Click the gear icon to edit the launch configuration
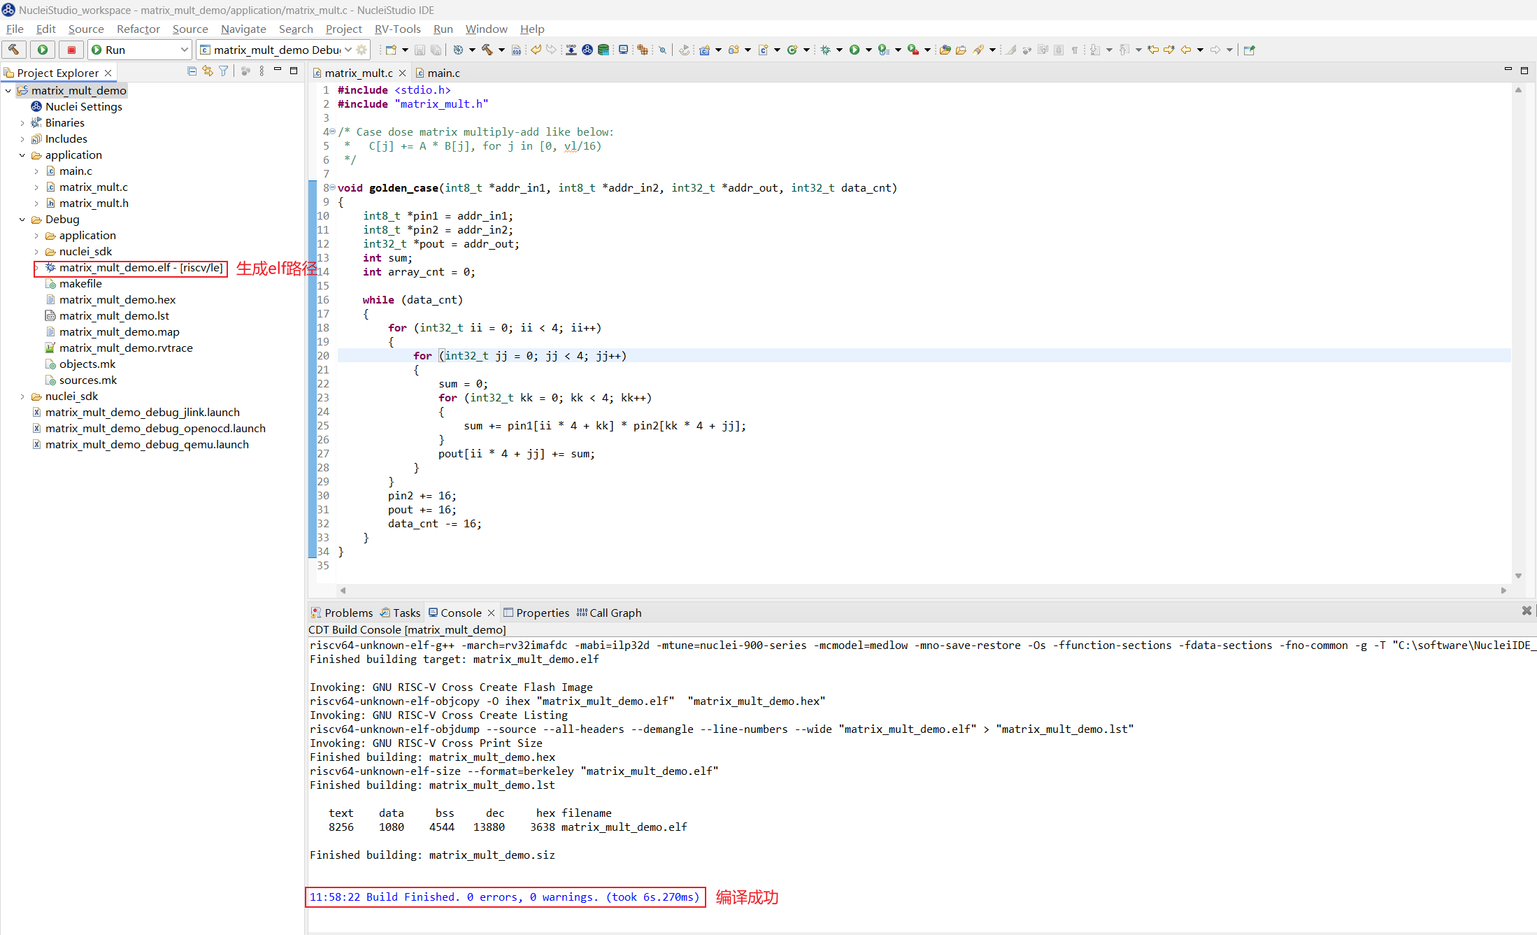This screenshot has width=1537, height=935. [x=362, y=50]
